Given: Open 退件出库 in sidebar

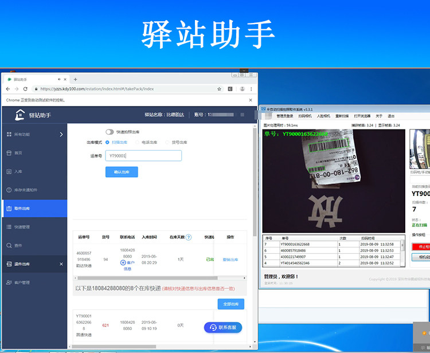Looking at the screenshot, I should (x=22, y=264).
